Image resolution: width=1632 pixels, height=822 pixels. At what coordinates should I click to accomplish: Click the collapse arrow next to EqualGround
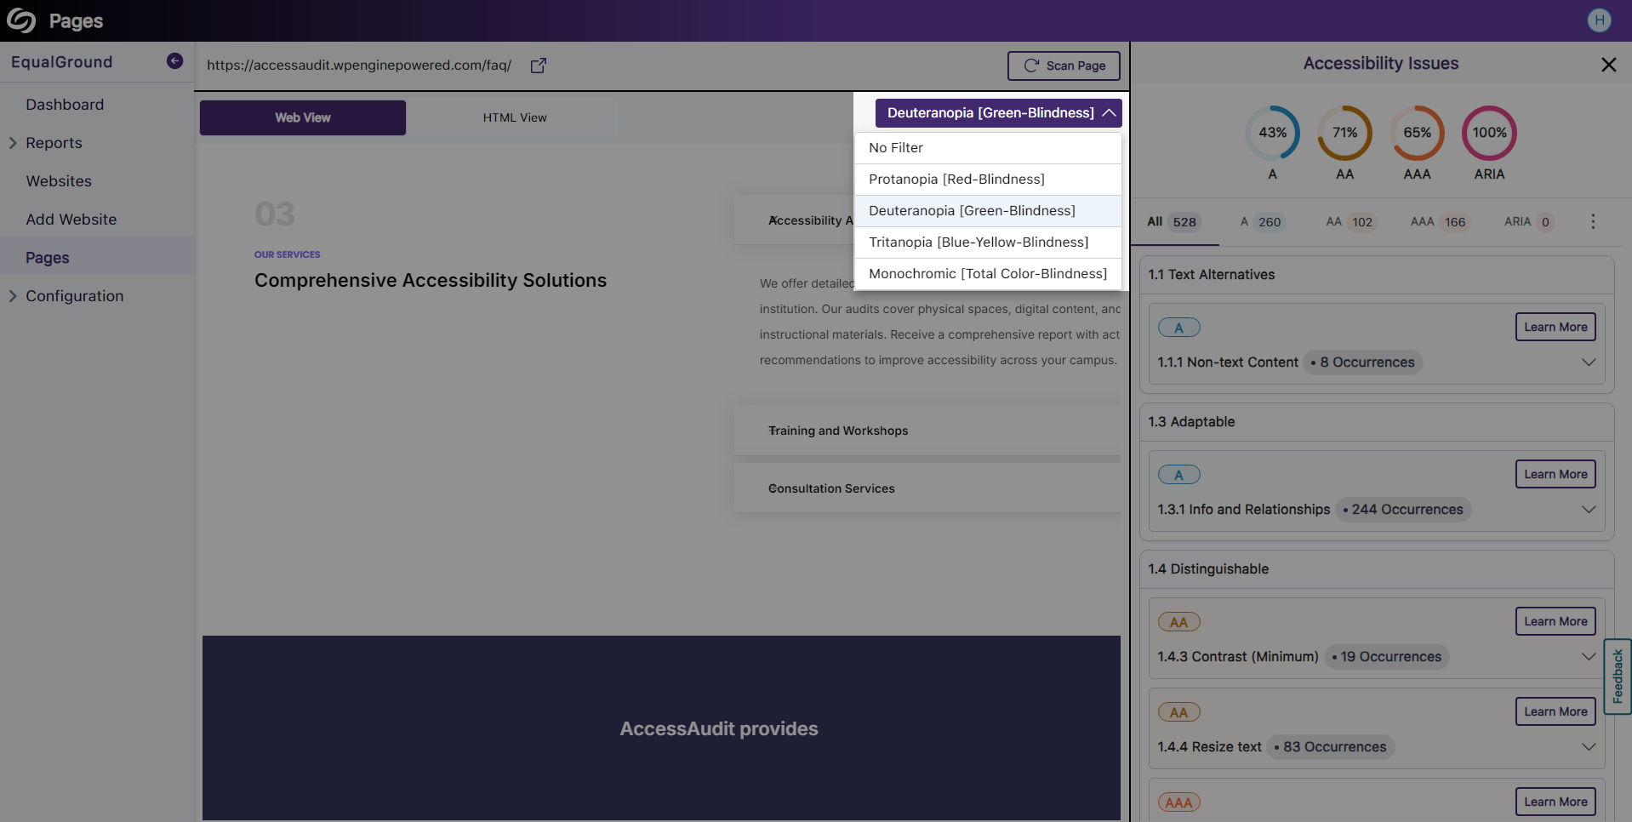coord(174,60)
